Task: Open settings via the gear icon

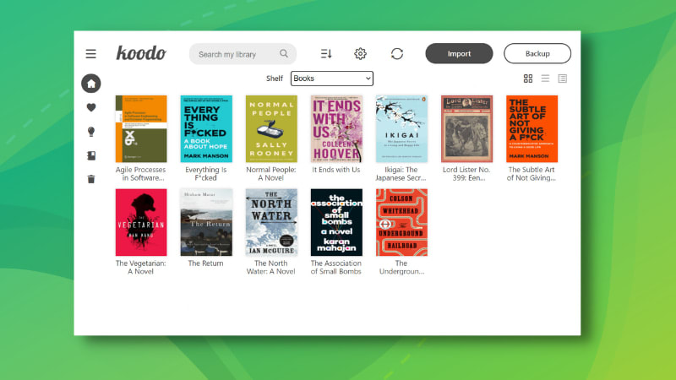Action: pos(361,54)
